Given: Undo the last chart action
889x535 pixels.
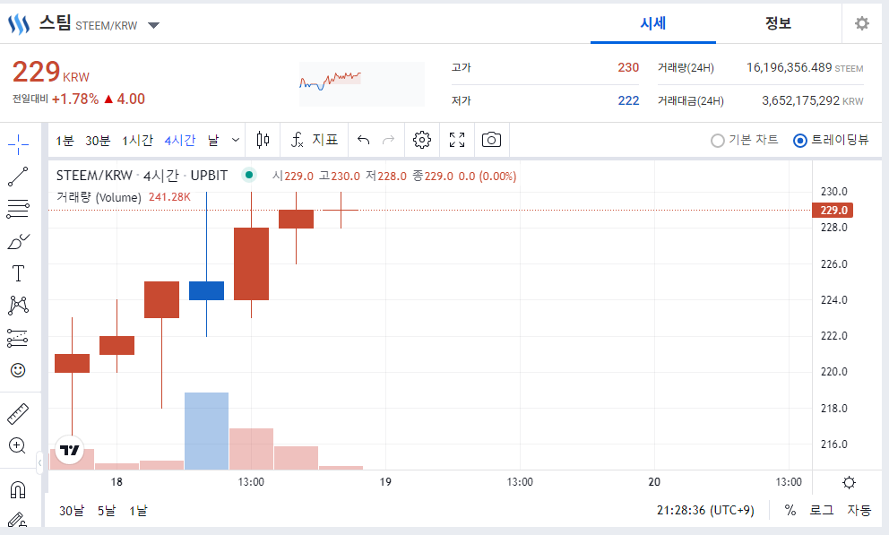Looking at the screenshot, I should [364, 140].
